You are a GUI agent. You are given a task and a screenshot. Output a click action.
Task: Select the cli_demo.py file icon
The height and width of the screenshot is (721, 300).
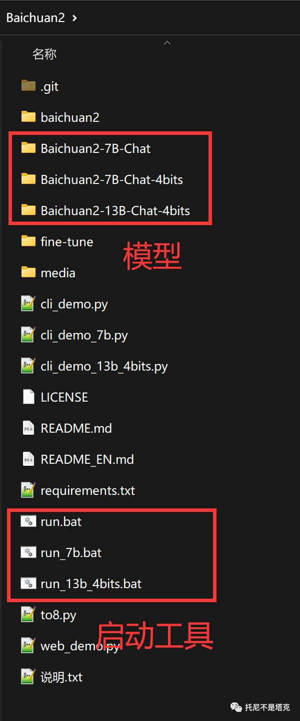28,303
